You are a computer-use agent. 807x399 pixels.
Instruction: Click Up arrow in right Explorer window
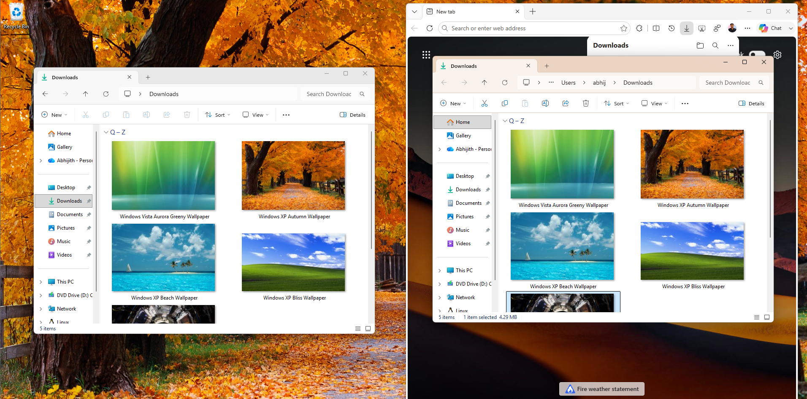point(485,83)
